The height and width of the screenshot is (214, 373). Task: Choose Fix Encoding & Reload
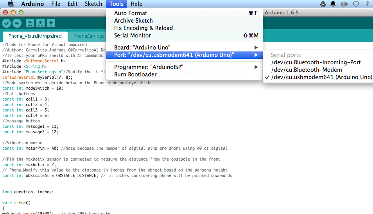tap(184, 28)
